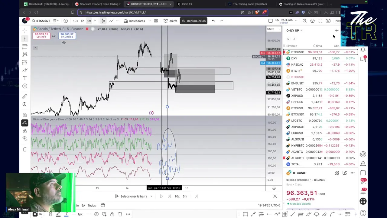Click the replay play button

(161, 196)
